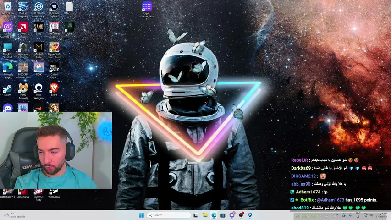Launch Fall Guys desktop icon
The width and height of the screenshot is (391, 220).
(23, 108)
